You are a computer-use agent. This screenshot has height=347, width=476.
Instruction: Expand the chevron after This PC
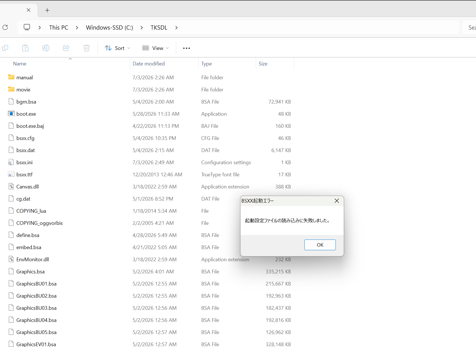point(77,28)
